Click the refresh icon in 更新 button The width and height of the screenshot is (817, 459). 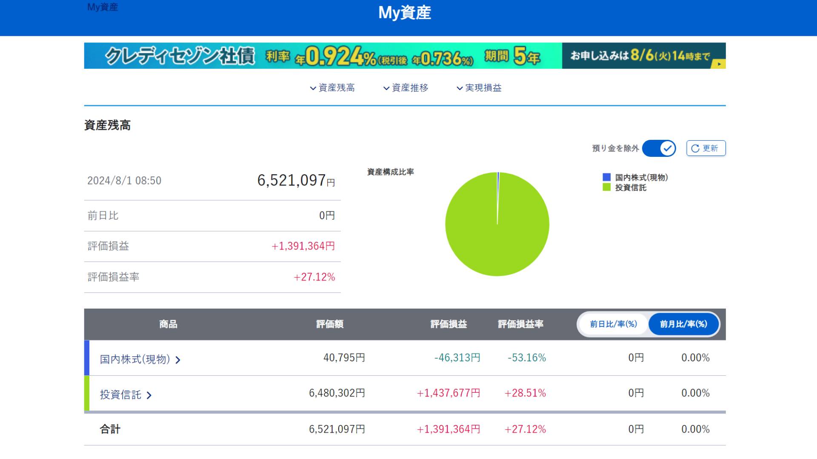(x=695, y=148)
